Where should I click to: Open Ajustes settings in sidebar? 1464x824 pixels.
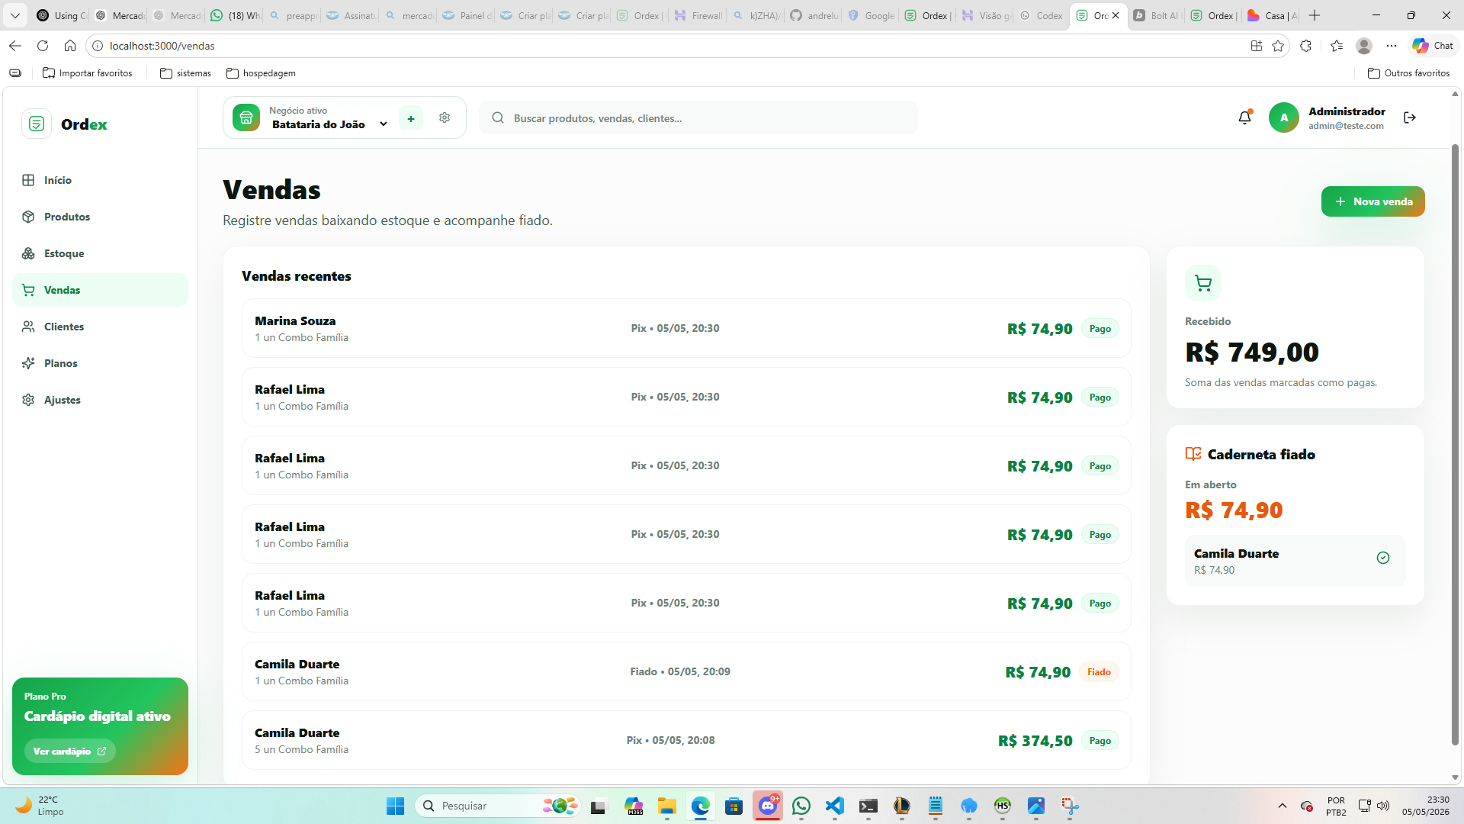coord(100,400)
